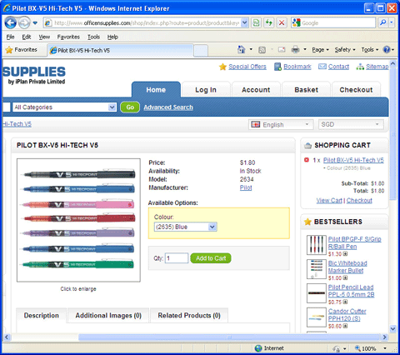Screen dimensions: 400x355
Task: Click the Qty quantity input field
Action: click(177, 258)
